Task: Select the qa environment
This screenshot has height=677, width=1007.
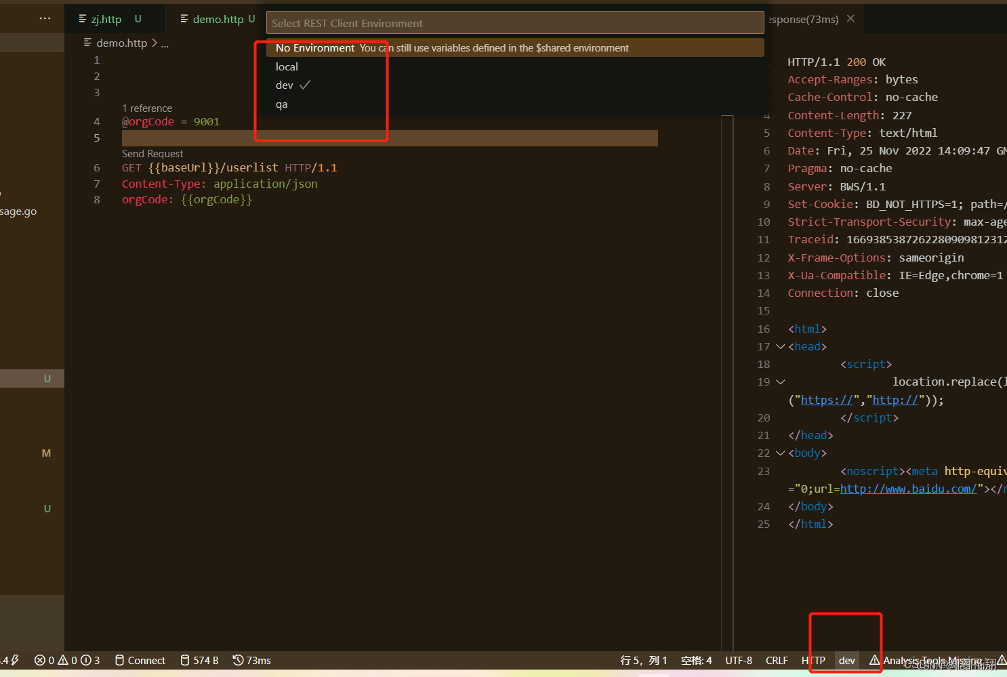Action: click(x=282, y=104)
